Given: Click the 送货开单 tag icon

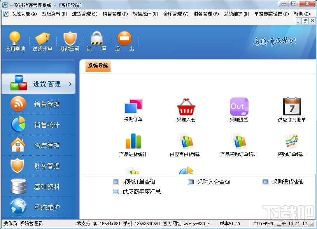Looking at the screenshot, I should tap(42, 38).
